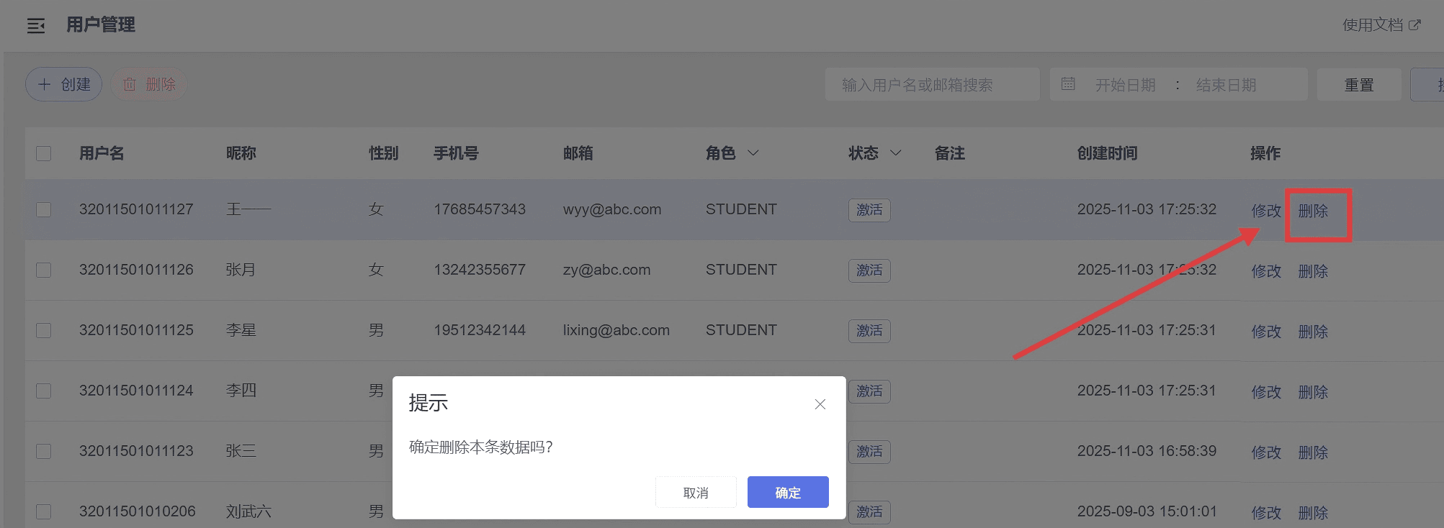Close the 提示 dialog with X icon
1444x528 pixels.
[820, 404]
